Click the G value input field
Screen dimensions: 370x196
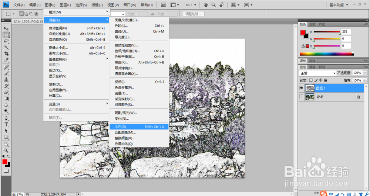point(346,39)
